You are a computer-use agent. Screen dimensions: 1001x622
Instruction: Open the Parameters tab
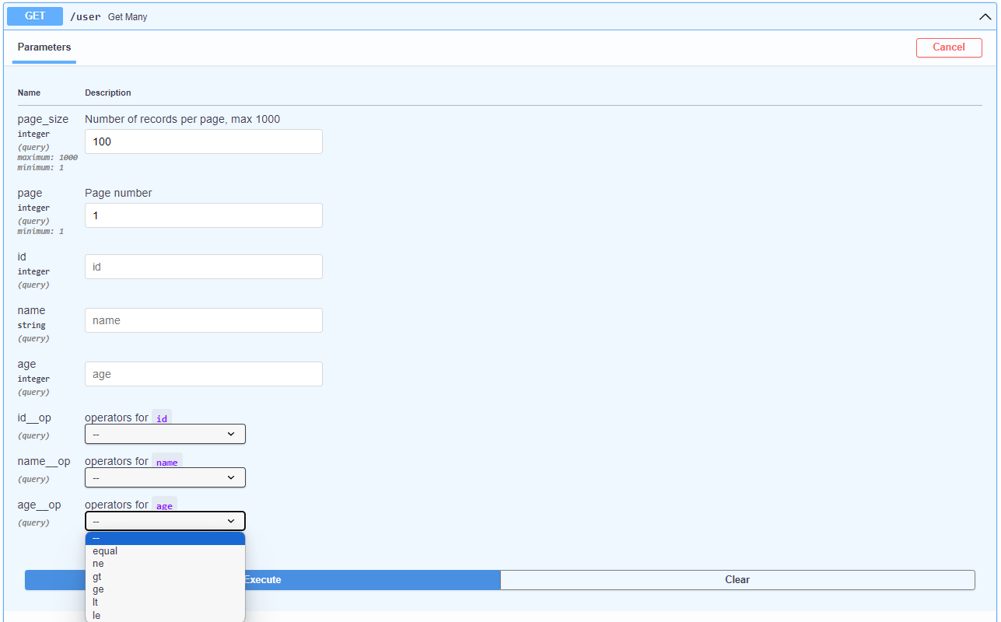[x=44, y=47]
